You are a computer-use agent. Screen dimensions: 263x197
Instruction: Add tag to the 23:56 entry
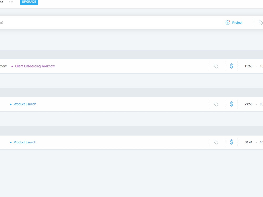click(x=216, y=104)
